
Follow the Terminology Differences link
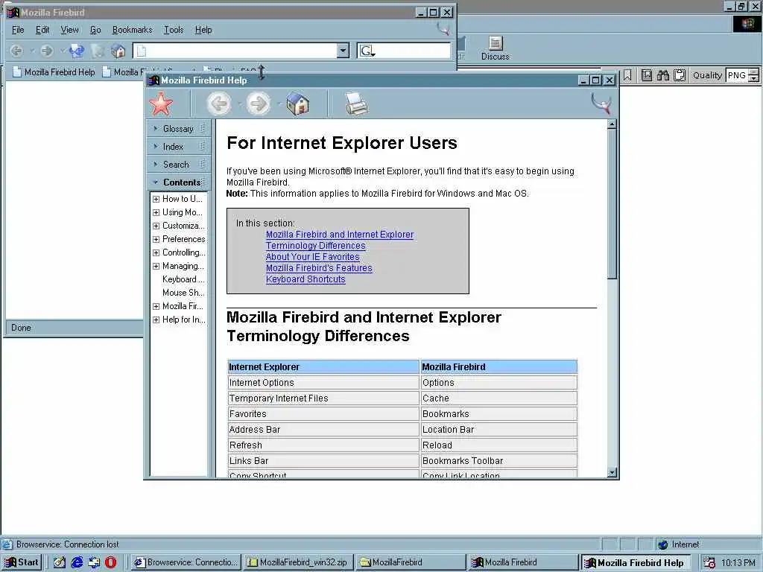point(315,246)
